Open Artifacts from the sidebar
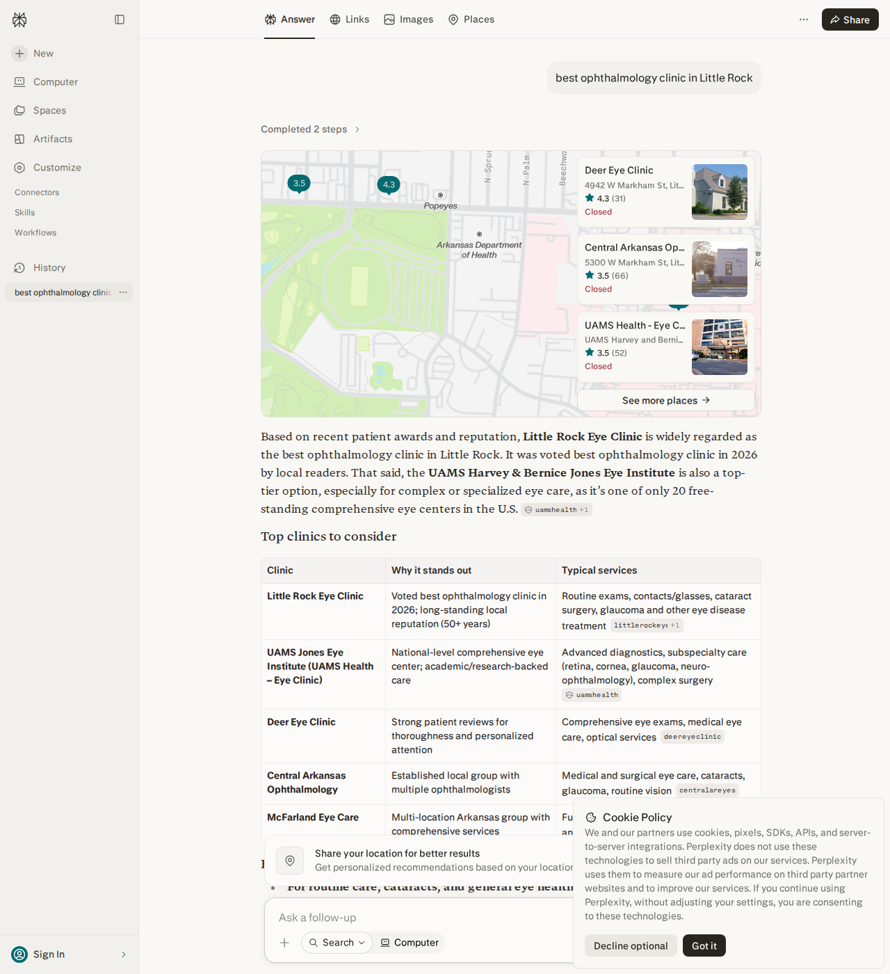The image size is (890, 974). point(43,139)
